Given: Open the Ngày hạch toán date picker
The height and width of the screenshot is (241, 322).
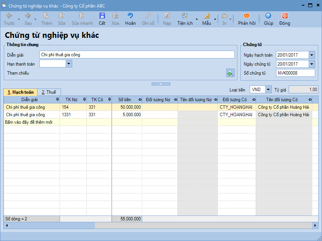Looking at the screenshot, I should point(312,55).
